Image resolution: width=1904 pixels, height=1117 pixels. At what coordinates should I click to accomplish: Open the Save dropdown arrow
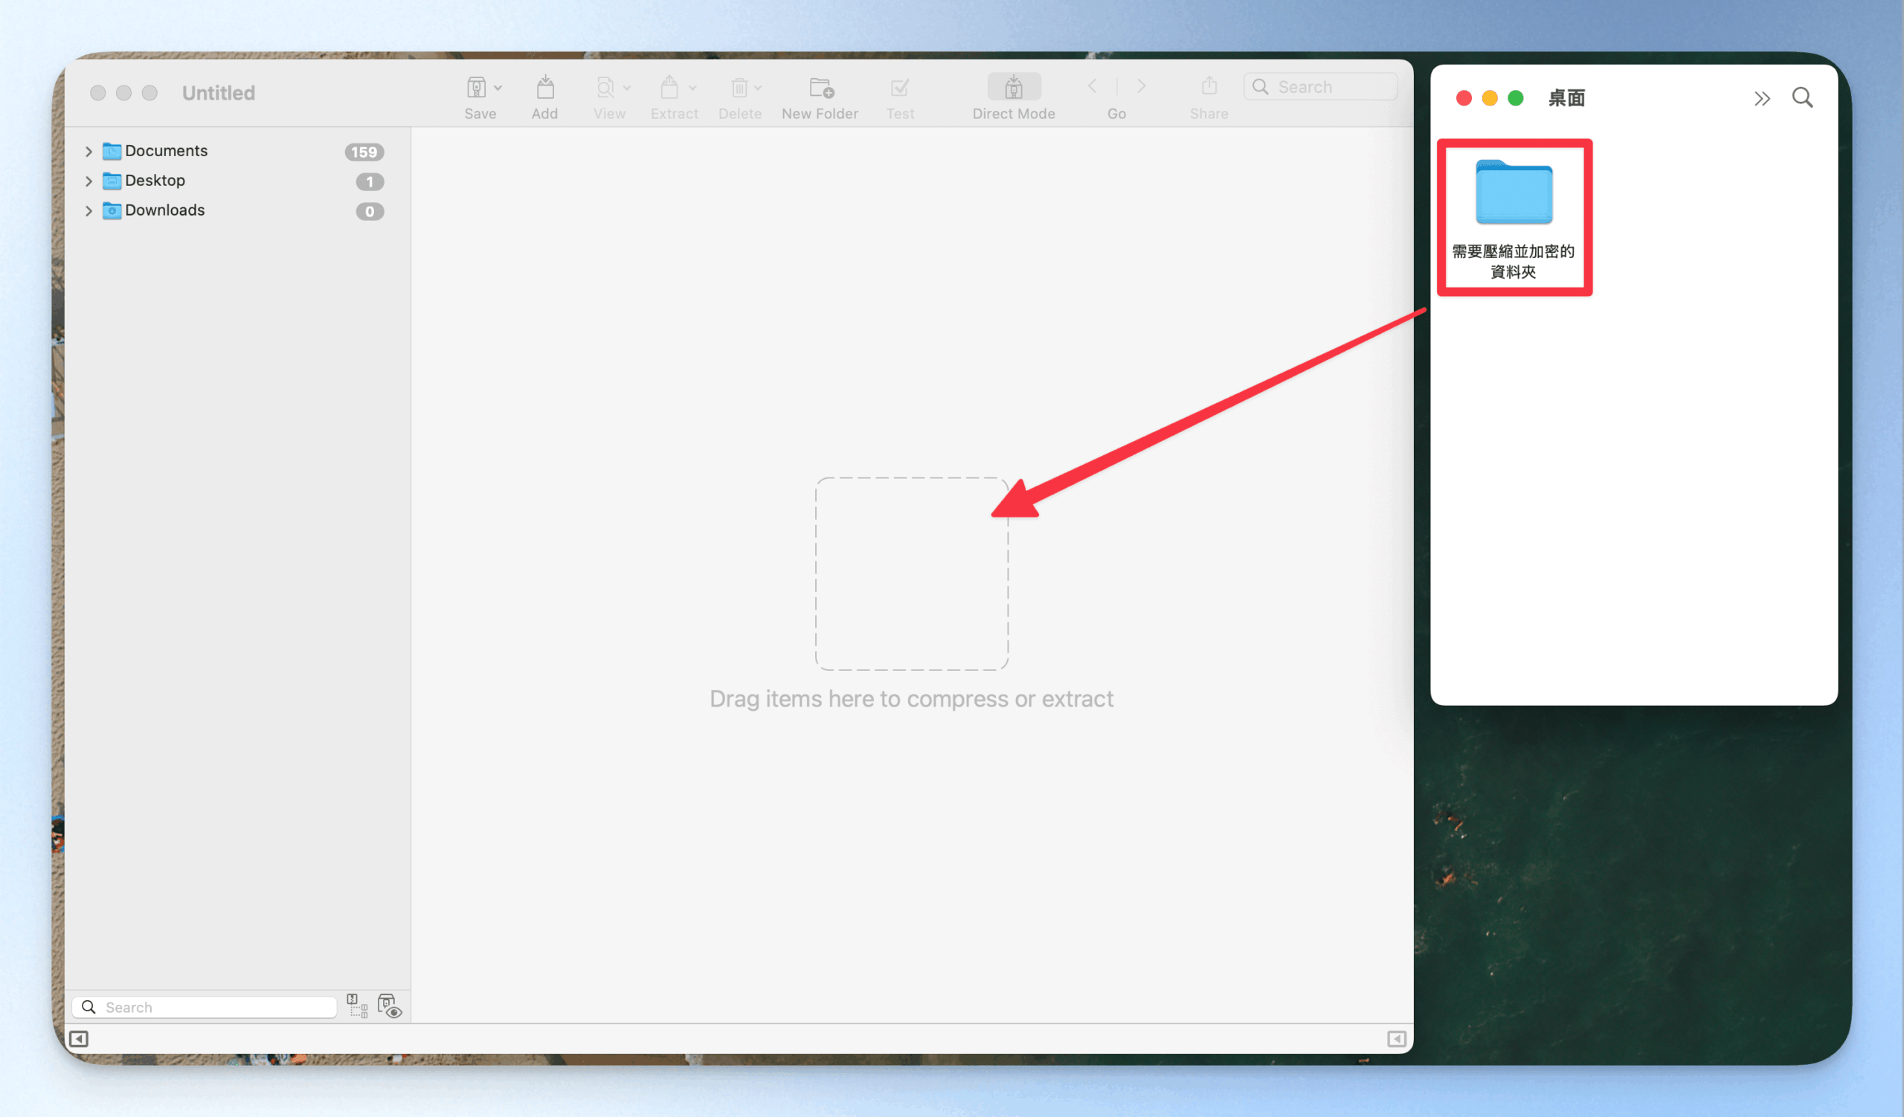pyautogui.click(x=498, y=88)
